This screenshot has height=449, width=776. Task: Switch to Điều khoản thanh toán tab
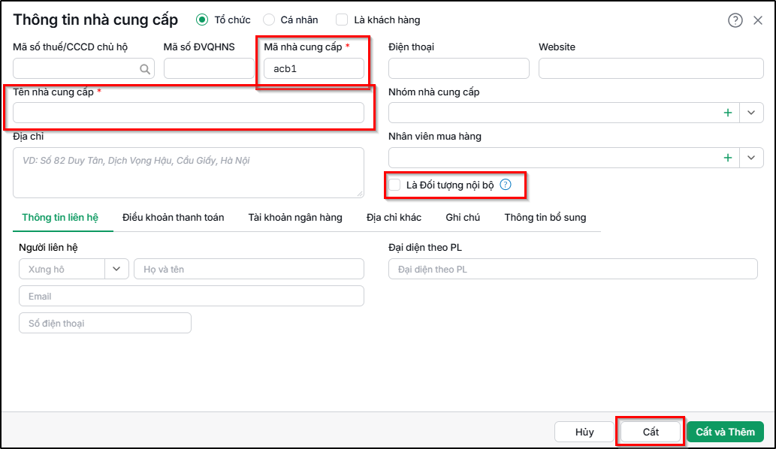[174, 218]
